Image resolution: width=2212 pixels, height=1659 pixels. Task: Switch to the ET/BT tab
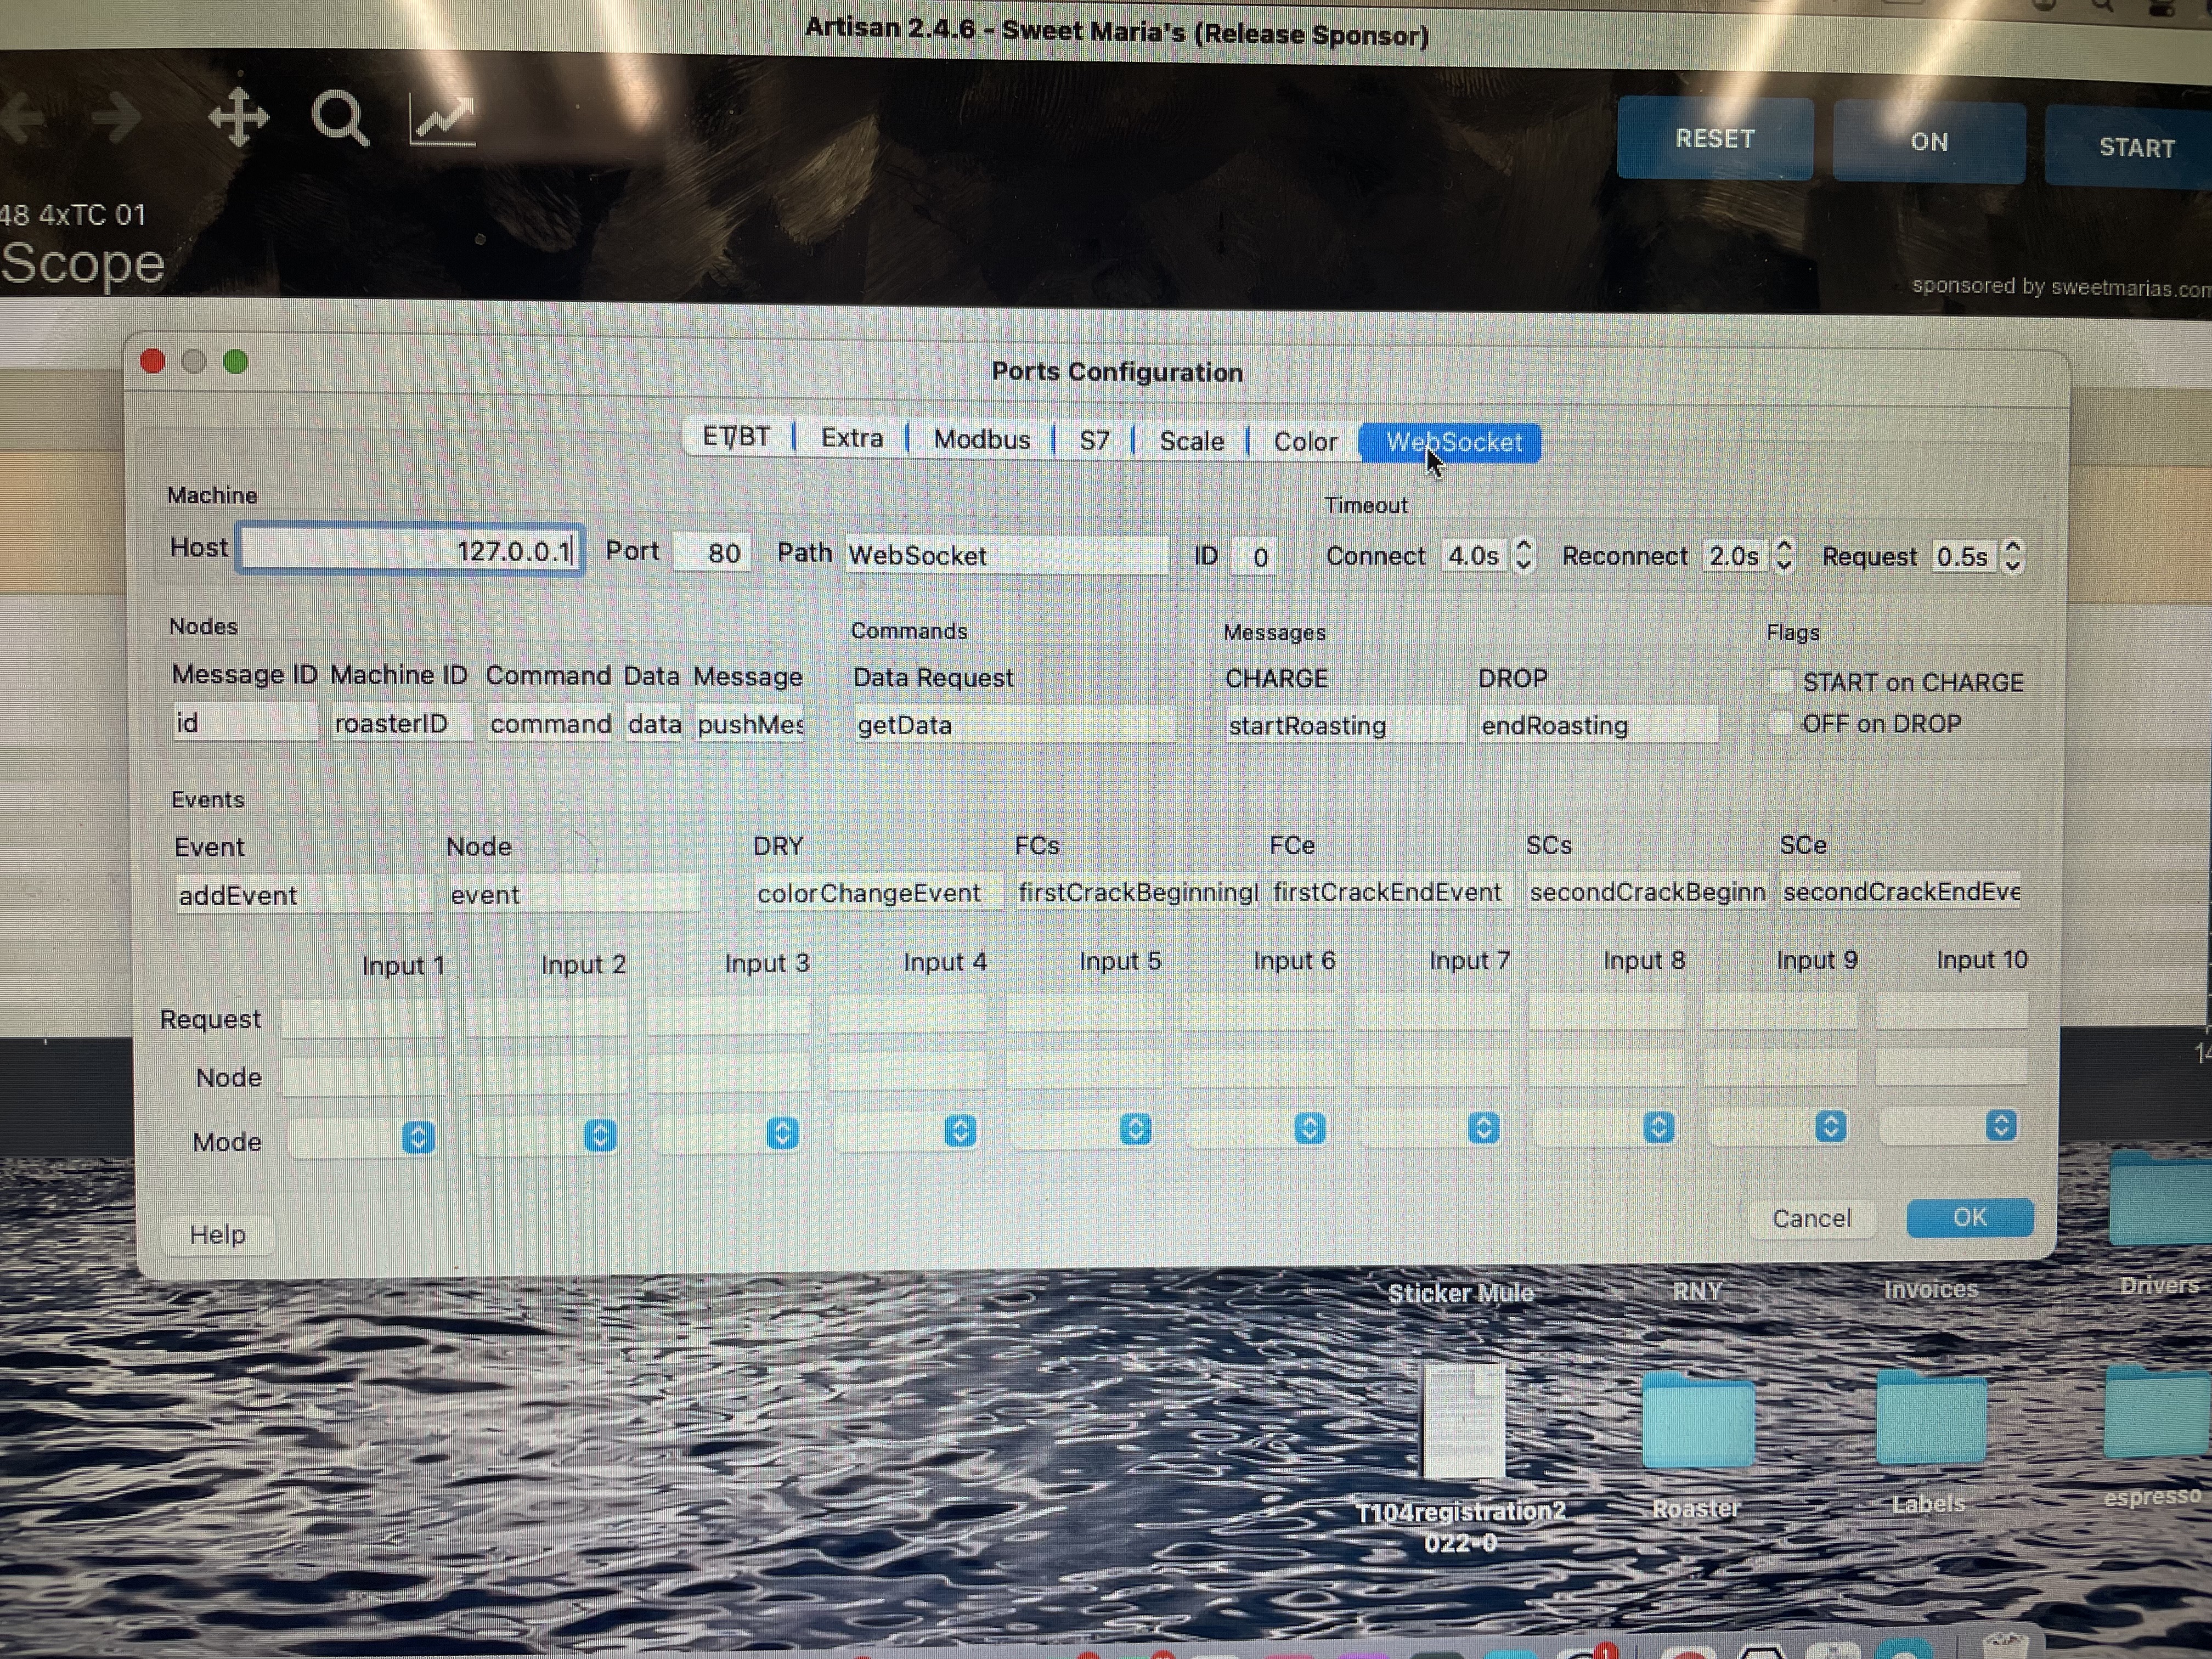pos(737,437)
